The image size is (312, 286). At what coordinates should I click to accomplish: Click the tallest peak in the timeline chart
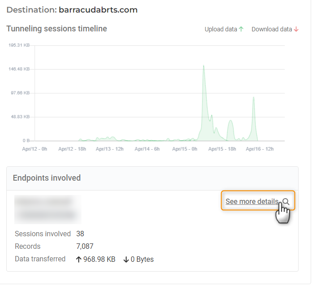(x=204, y=67)
